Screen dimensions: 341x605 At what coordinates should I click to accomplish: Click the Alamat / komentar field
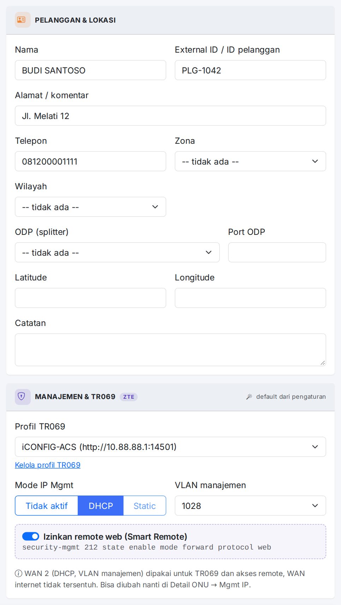170,116
